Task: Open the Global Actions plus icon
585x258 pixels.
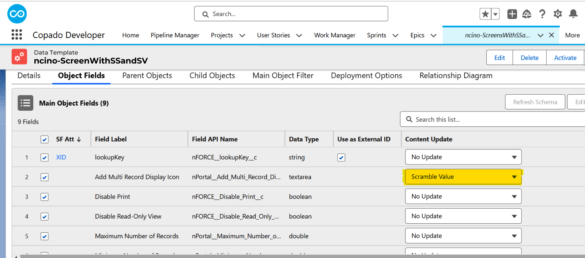Action: click(512, 14)
